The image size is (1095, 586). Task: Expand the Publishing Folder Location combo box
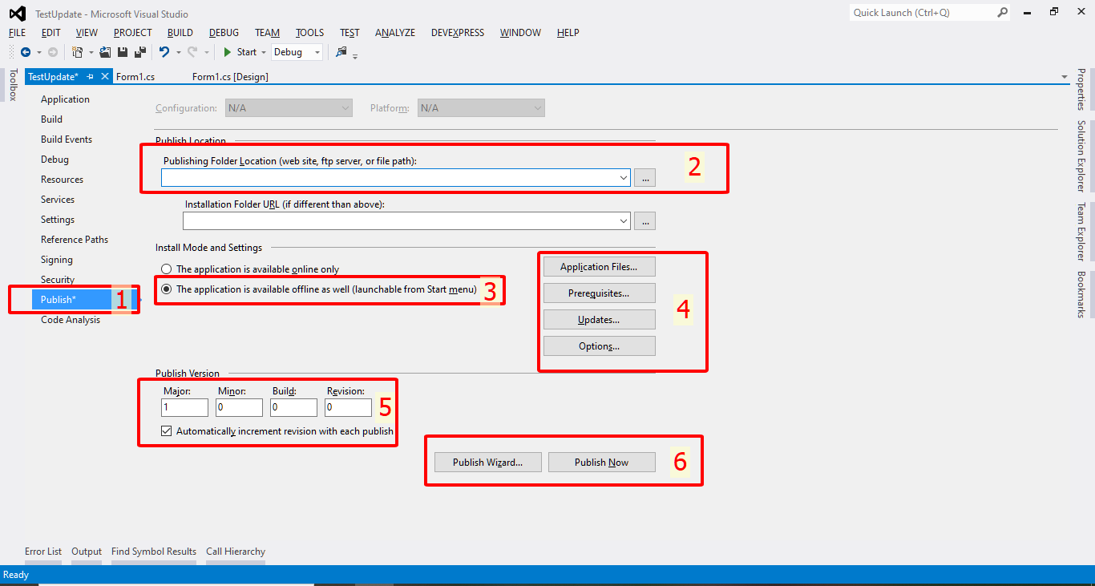pyautogui.click(x=624, y=178)
